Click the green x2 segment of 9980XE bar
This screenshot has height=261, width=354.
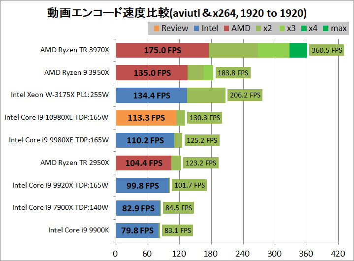coord(178,140)
